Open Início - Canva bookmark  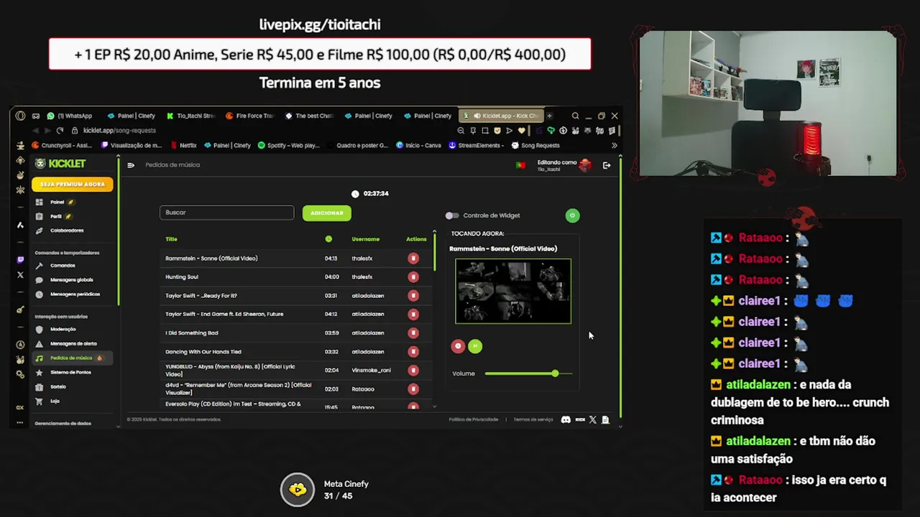coord(418,145)
